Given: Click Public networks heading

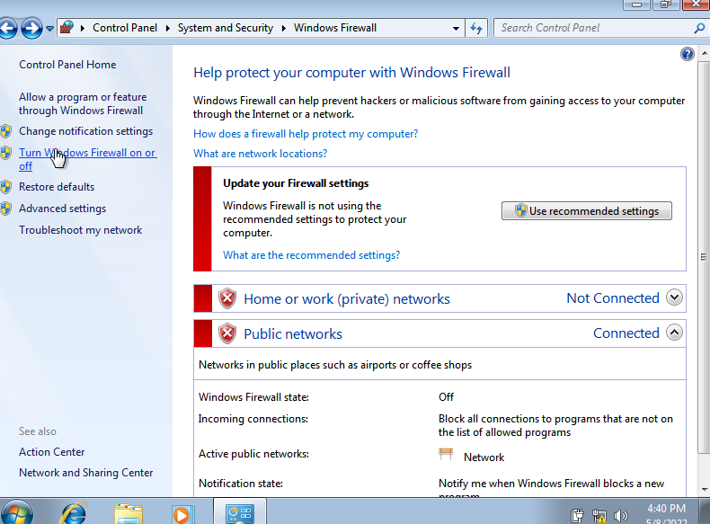Looking at the screenshot, I should click(293, 334).
